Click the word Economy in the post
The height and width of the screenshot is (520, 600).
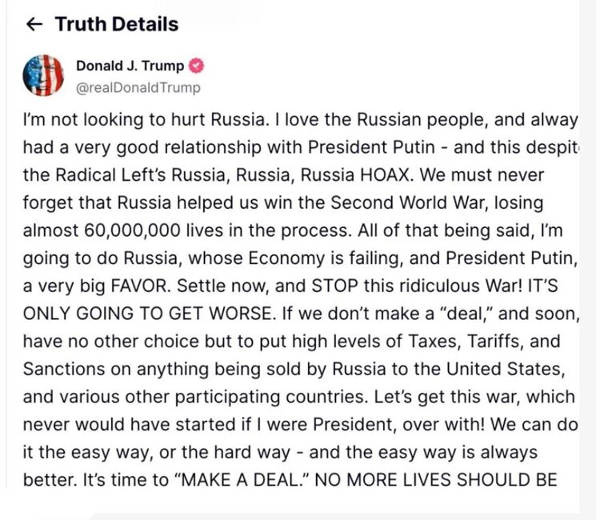pyautogui.click(x=286, y=258)
